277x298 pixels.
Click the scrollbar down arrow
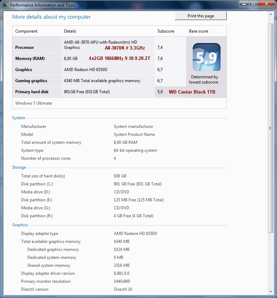[271, 292]
